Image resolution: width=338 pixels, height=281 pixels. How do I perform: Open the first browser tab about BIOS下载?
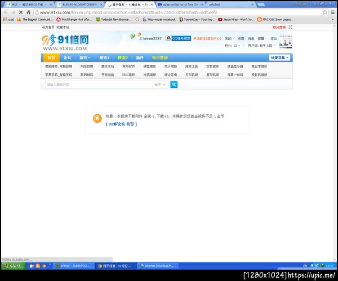click(x=28, y=5)
